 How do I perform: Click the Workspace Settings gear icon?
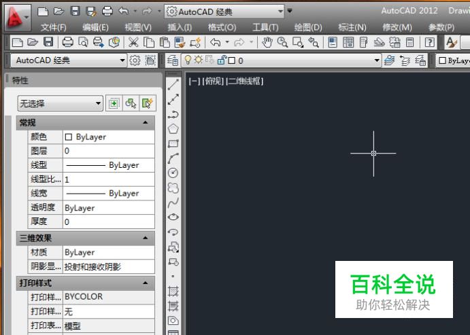point(135,60)
